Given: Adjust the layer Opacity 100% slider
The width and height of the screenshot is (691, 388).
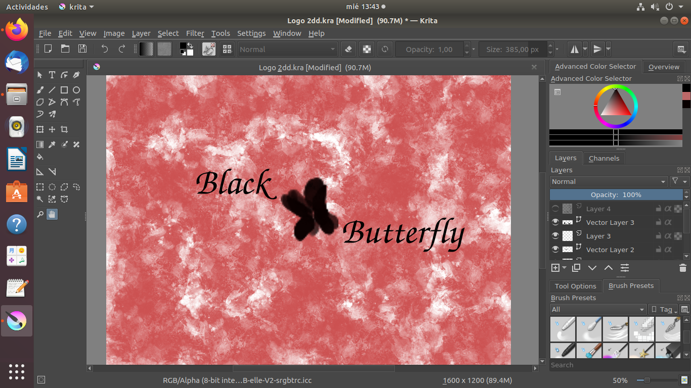Looking at the screenshot, I should (616, 195).
